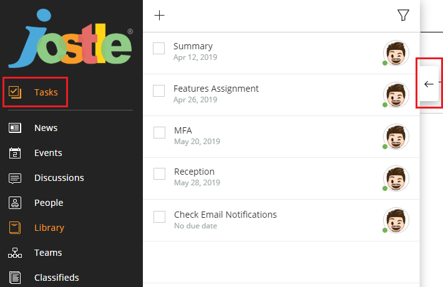The width and height of the screenshot is (443, 287).
Task: Open the Classifieds list icon
Action: tap(15, 278)
